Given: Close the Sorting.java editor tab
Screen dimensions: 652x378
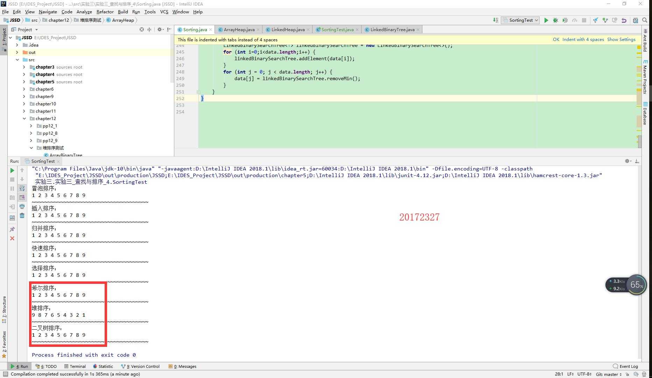Looking at the screenshot, I should click(x=211, y=29).
